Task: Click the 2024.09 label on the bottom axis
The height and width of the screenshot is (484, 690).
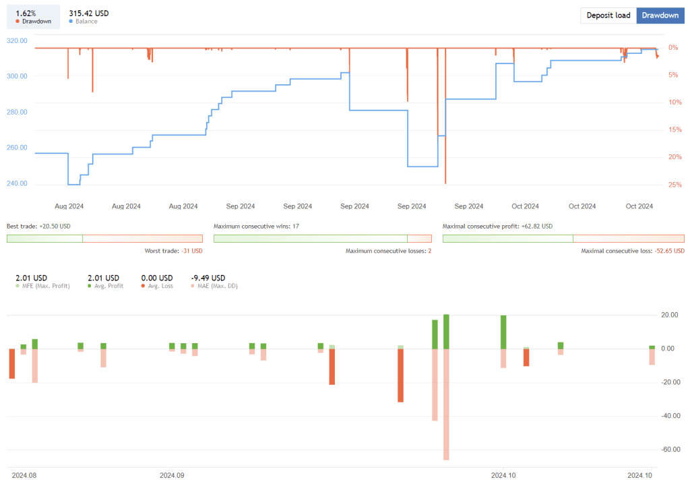Action: click(172, 475)
